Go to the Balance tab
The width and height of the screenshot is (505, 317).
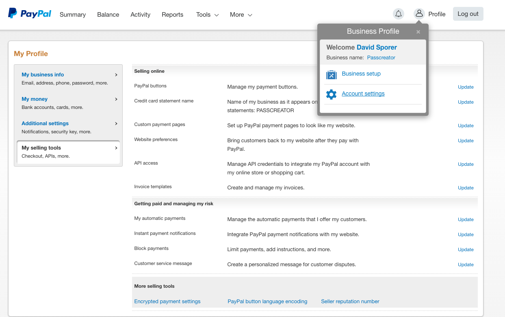click(108, 15)
